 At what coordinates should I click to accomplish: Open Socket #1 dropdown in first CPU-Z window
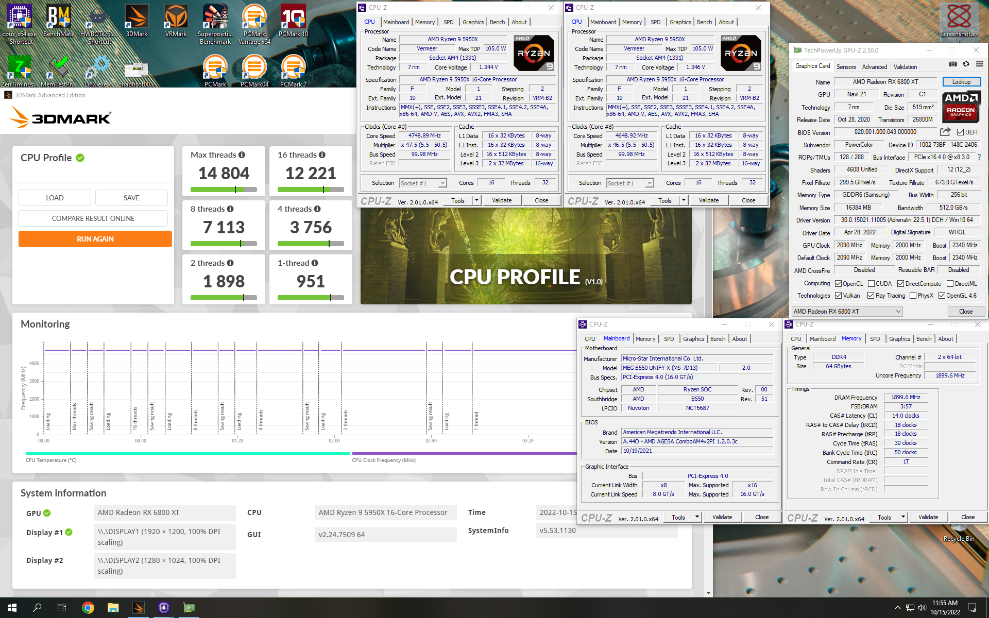[x=423, y=183]
